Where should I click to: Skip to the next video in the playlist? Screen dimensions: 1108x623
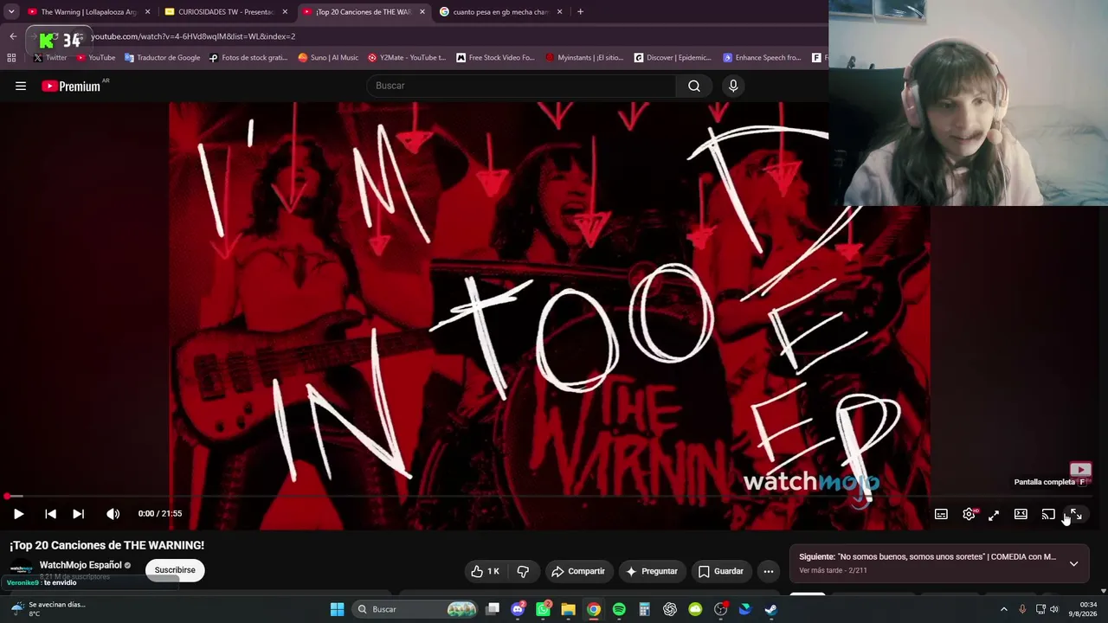tap(78, 514)
